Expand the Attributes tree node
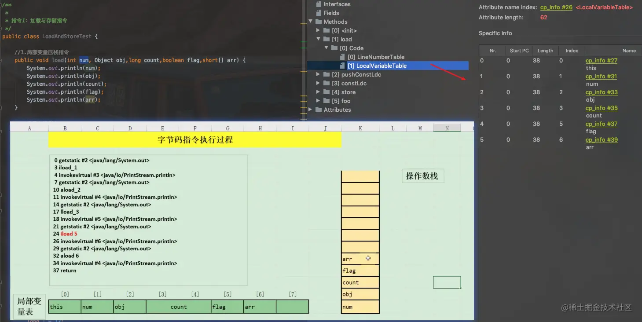642x322 pixels. click(x=311, y=110)
